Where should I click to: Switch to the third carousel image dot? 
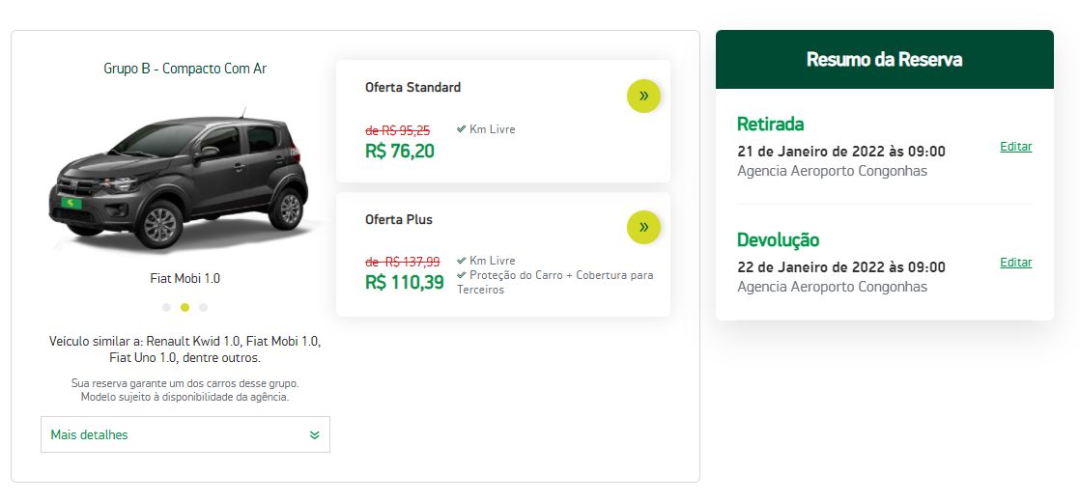203,308
